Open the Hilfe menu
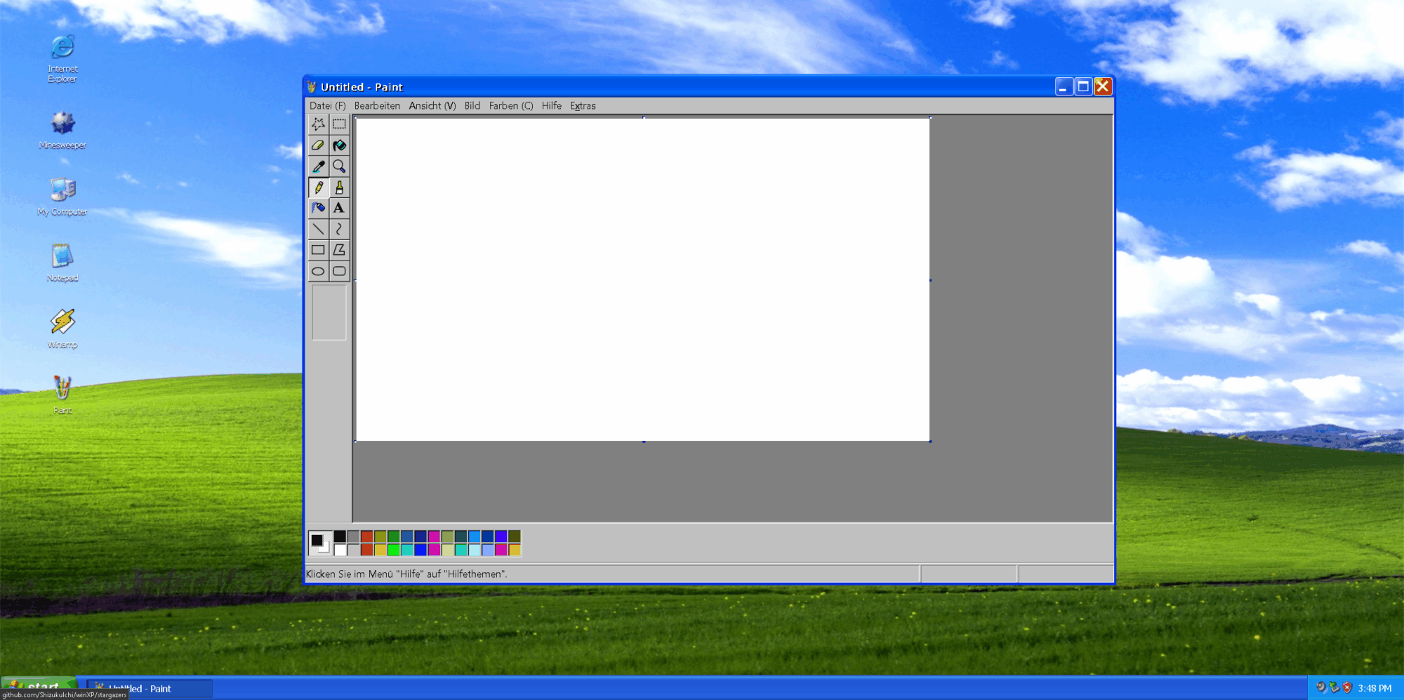Screen dimensions: 1404x700 click(x=552, y=106)
